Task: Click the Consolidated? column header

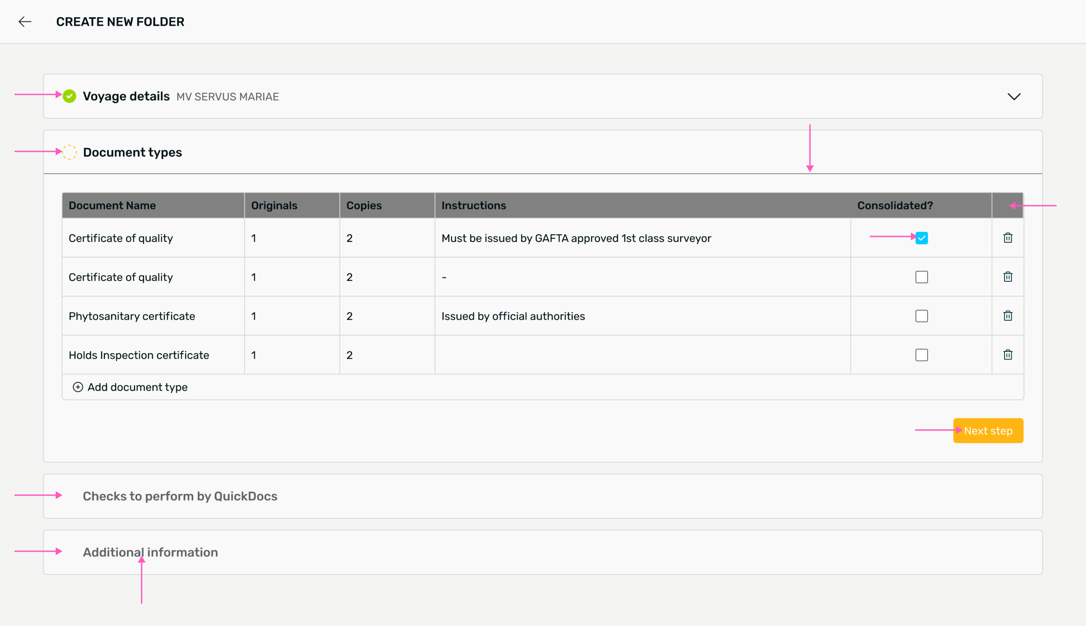Action: [x=895, y=205]
